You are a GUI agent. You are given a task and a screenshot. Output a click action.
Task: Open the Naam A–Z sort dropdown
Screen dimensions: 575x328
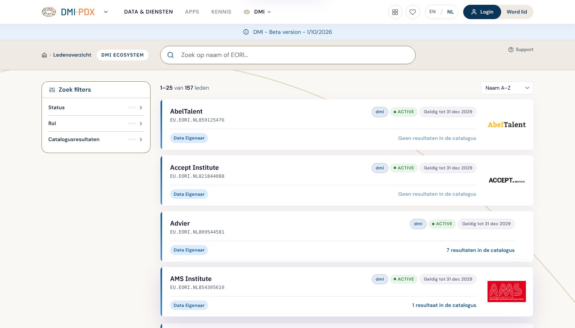pos(507,88)
